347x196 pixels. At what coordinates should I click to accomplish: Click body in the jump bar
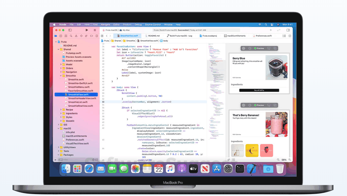[164, 41]
